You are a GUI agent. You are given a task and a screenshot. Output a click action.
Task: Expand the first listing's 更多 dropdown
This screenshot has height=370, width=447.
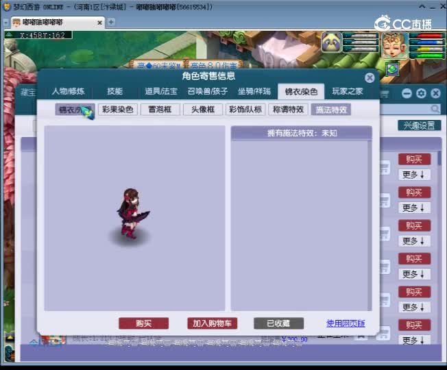414,175
